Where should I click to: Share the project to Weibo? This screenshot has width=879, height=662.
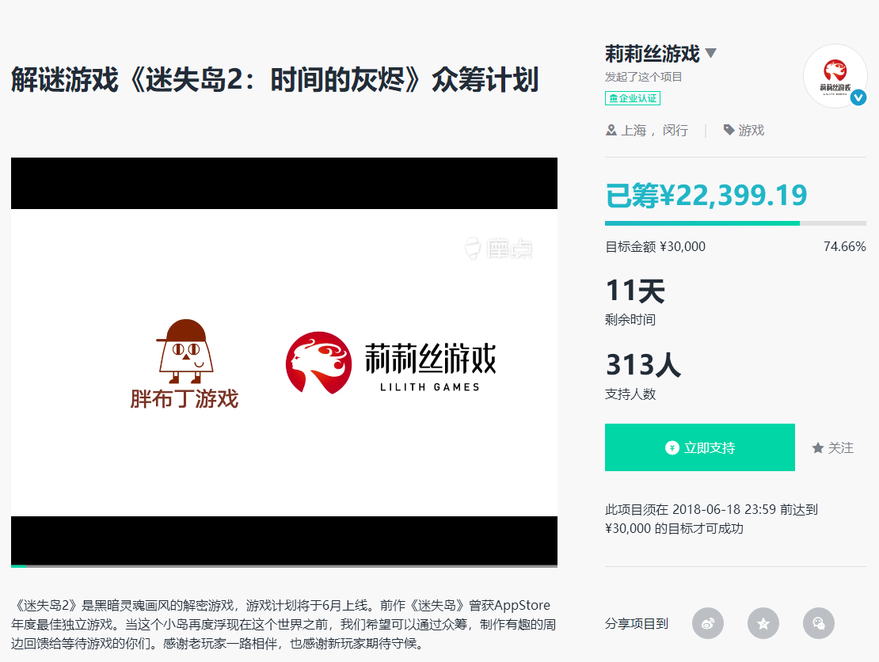[707, 623]
